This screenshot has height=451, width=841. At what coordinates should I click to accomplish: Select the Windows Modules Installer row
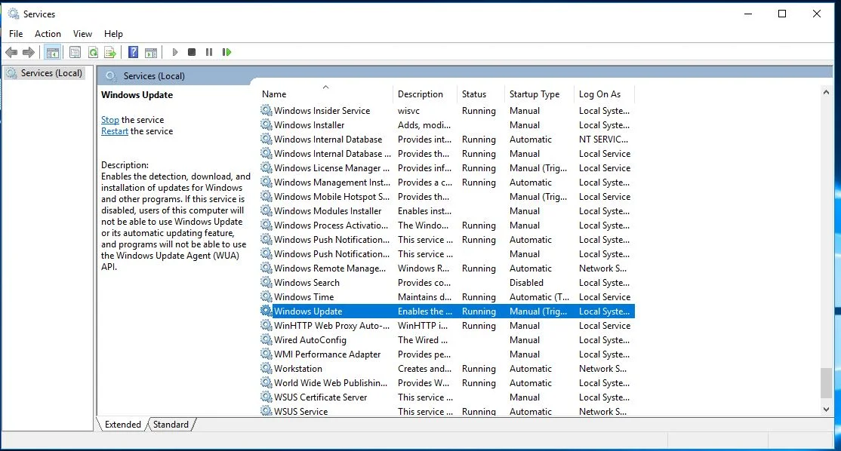447,211
